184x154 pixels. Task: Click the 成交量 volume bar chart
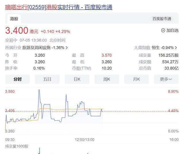click(x=39, y=151)
